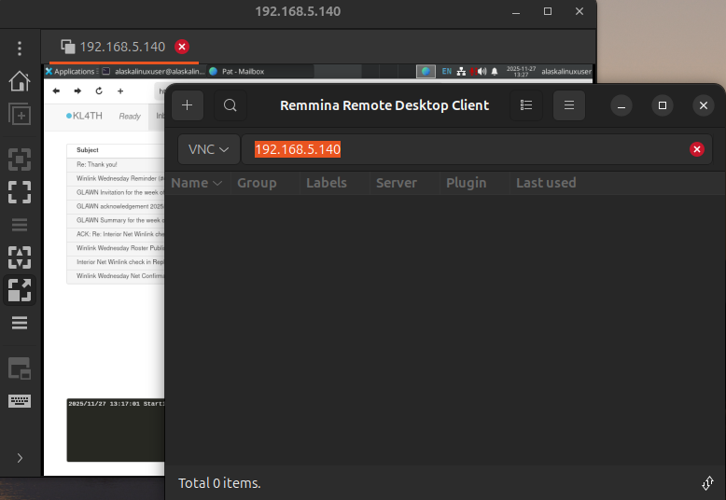Image resolution: width=726 pixels, height=500 pixels.
Task: Toggle fullscreen mode in the left toolbar
Action: point(20,192)
